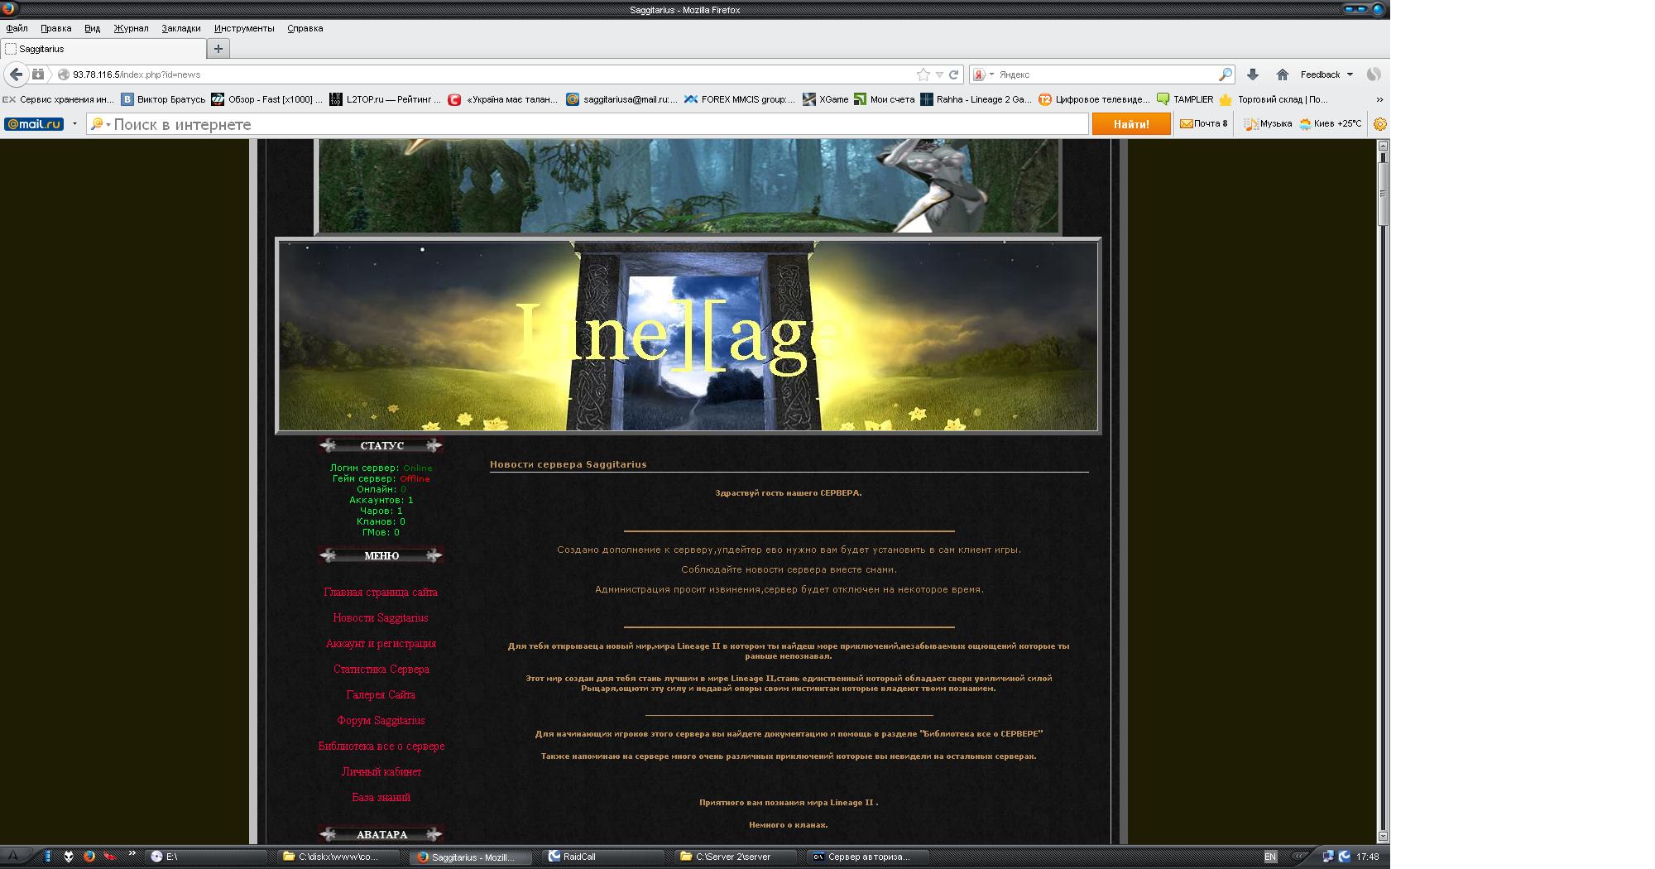
Task: Open the TAMPLIER bookmark
Action: tap(1185, 99)
